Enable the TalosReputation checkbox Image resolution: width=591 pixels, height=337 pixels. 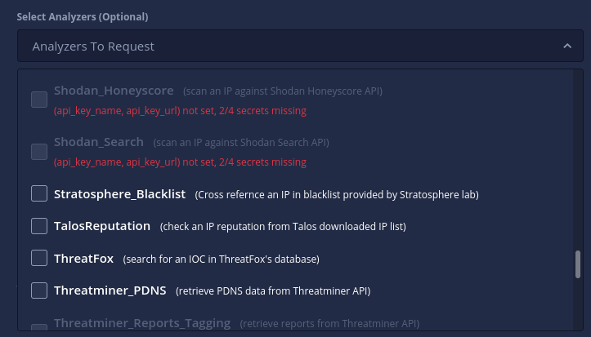(39, 226)
